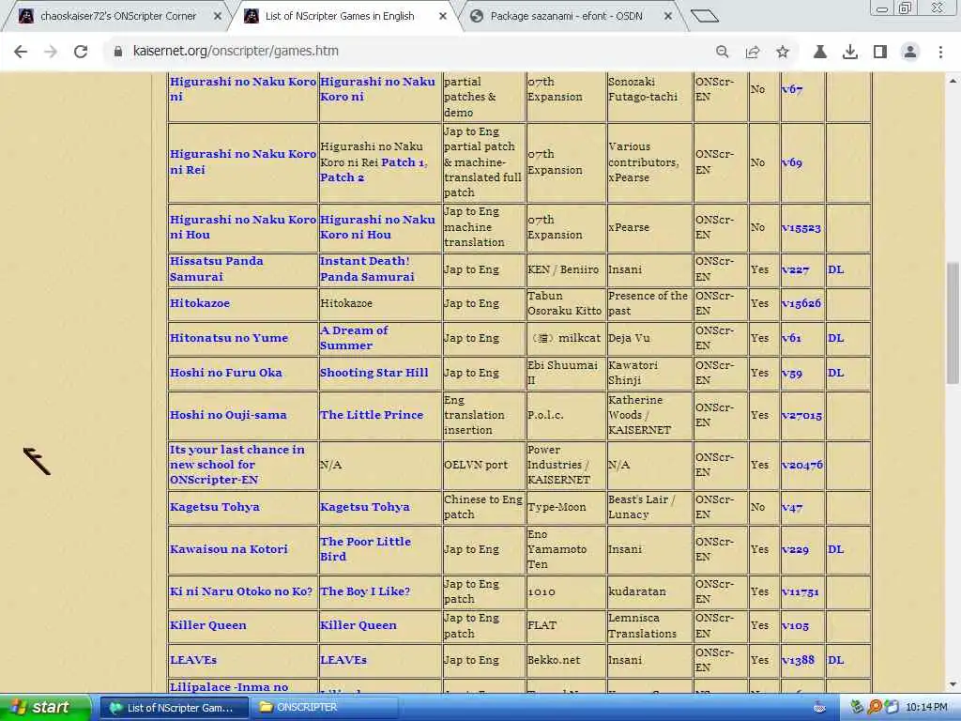Screen dimensions: 961x721
Task: Click the browser forward arrow
Action: (x=51, y=52)
